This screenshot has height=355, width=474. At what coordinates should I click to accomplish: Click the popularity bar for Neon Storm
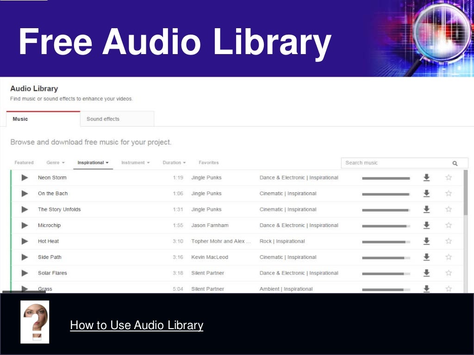tap(386, 178)
